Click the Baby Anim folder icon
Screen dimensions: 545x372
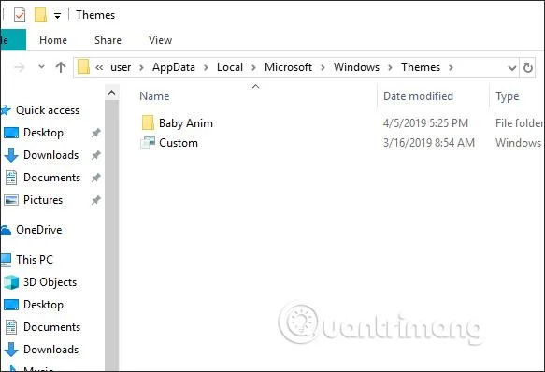click(148, 122)
